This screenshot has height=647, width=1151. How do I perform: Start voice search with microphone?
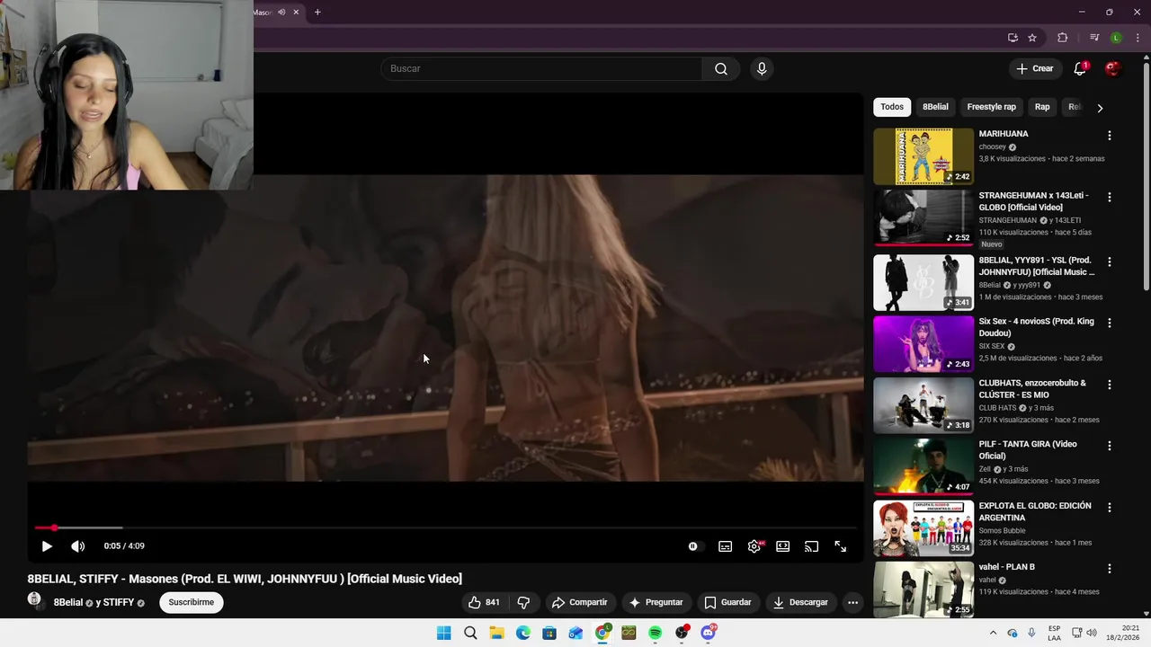pyautogui.click(x=762, y=68)
